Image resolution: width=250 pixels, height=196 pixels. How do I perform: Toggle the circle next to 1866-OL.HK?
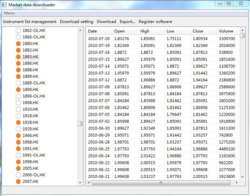pyautogui.click(x=19, y=37)
